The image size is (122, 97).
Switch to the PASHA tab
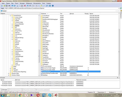pyautogui.click(x=4, y=11)
